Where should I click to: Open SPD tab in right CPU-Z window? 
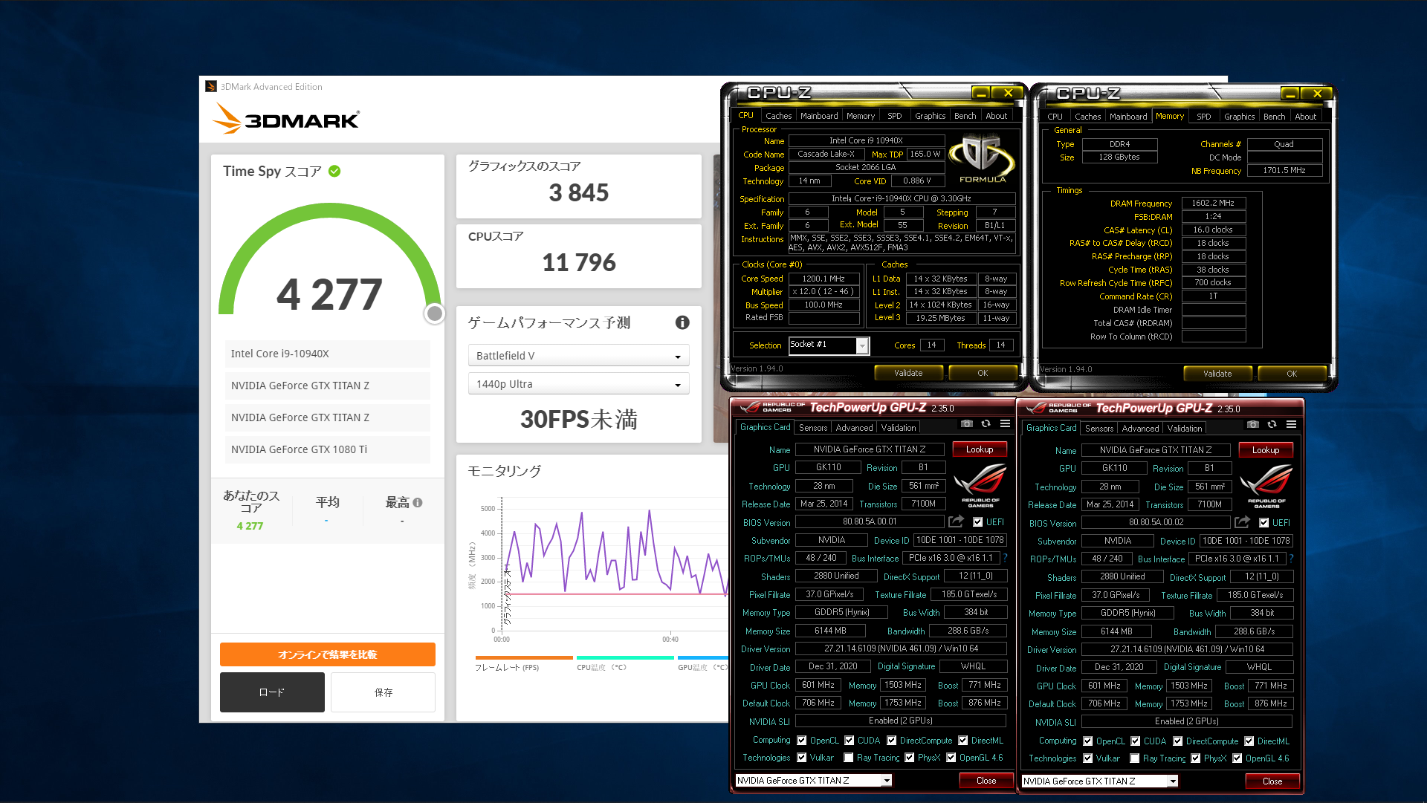pos(1203,117)
